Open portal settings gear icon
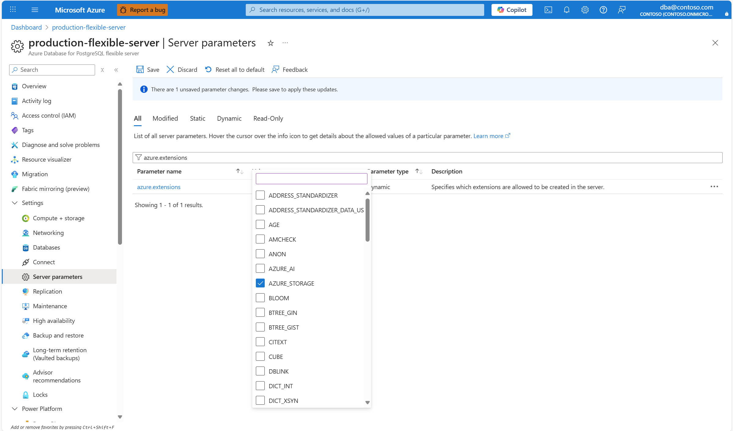733x431 pixels. 585,10
